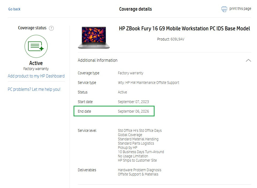Click the Deliverables row label
This screenshot has height=188, width=257.
pos(87,170)
